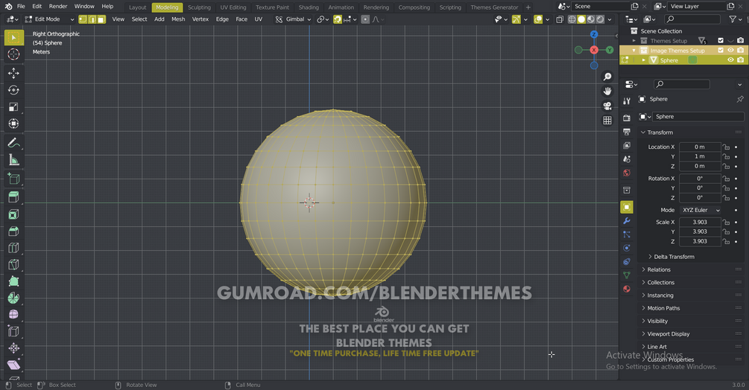
Task: Open the Mesh menu
Action: [178, 19]
